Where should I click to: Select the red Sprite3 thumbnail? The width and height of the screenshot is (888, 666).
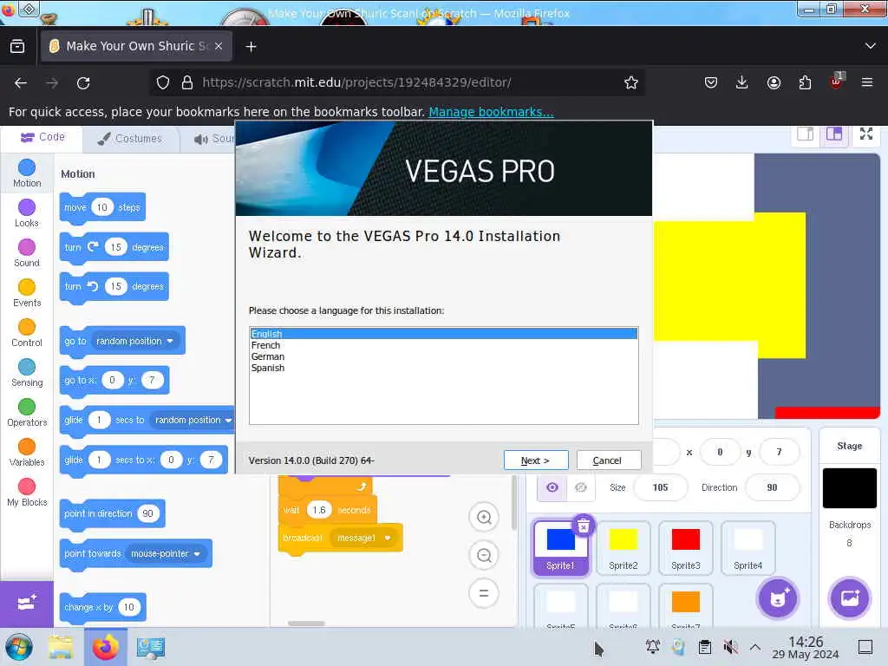tap(685, 548)
